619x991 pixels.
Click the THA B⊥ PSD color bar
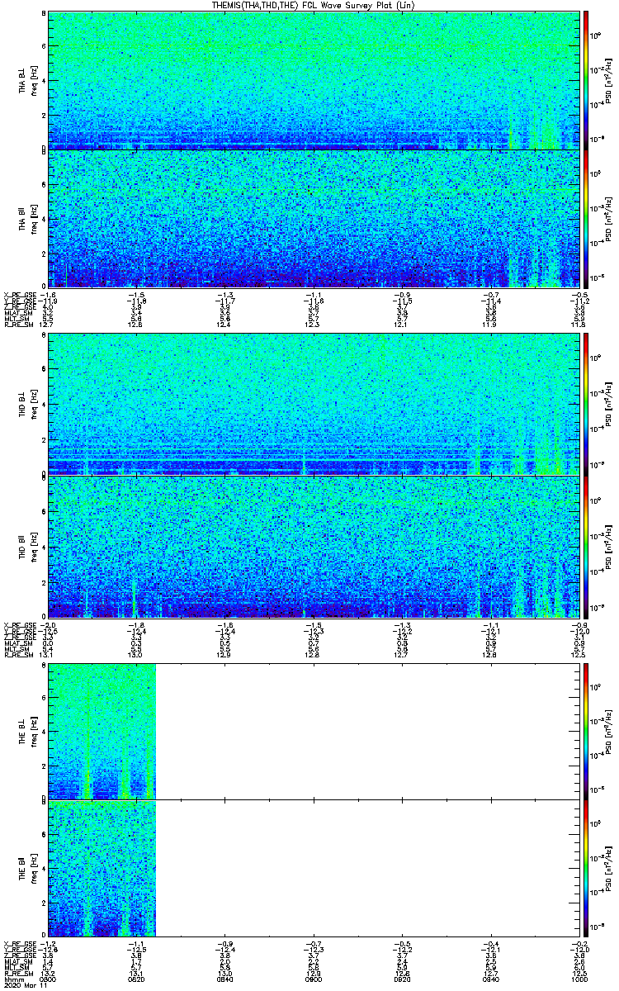pos(586,79)
